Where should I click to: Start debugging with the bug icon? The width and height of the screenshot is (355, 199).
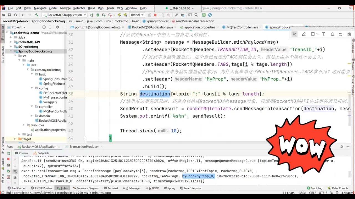coord(98,15)
